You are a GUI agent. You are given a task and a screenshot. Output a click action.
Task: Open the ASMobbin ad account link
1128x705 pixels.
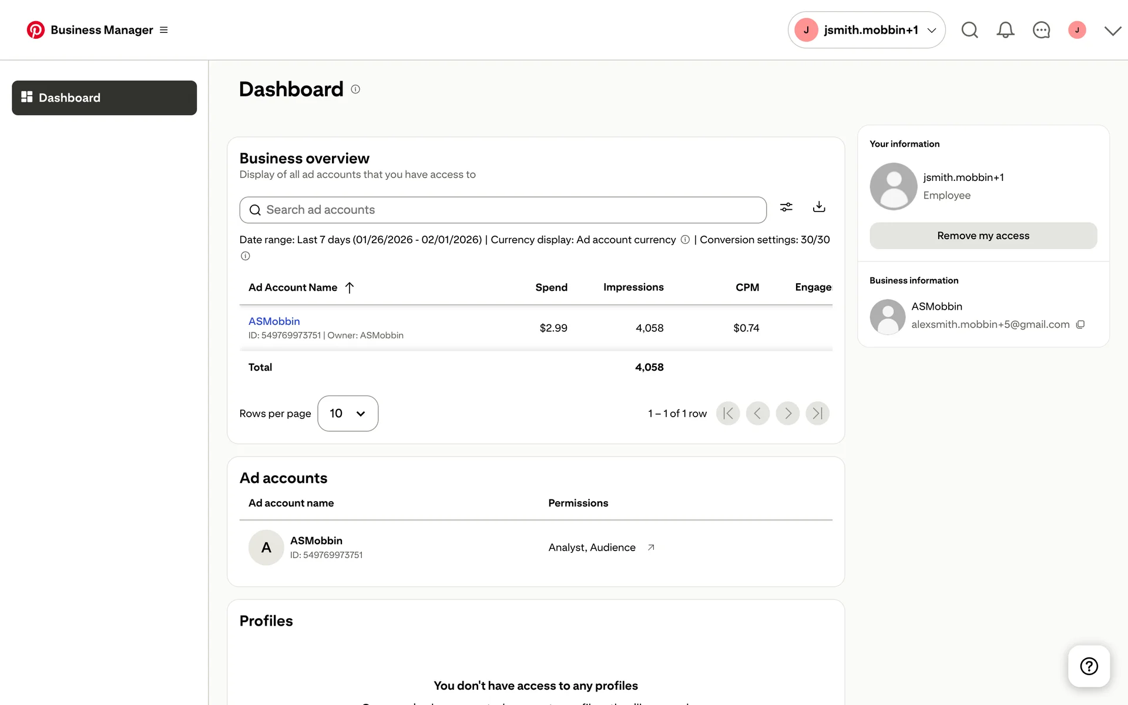coord(274,321)
